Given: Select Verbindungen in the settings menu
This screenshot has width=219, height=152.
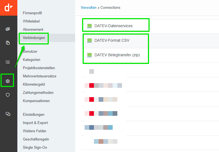Looking at the screenshot, I should coord(34,38).
